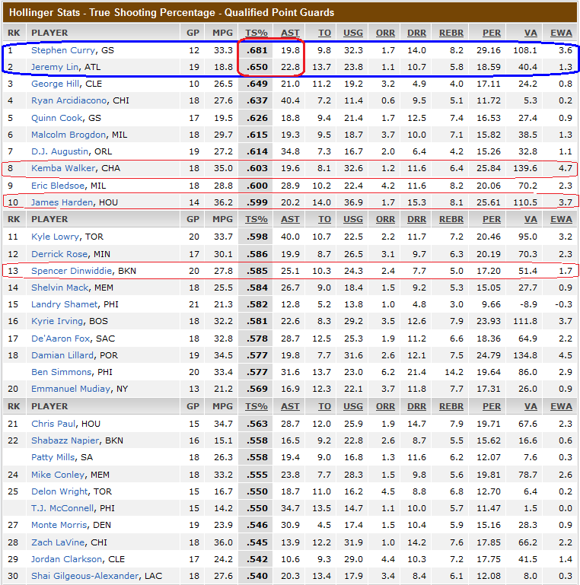
Task: Sort by AST in the topmost header row
Action: 290,33
